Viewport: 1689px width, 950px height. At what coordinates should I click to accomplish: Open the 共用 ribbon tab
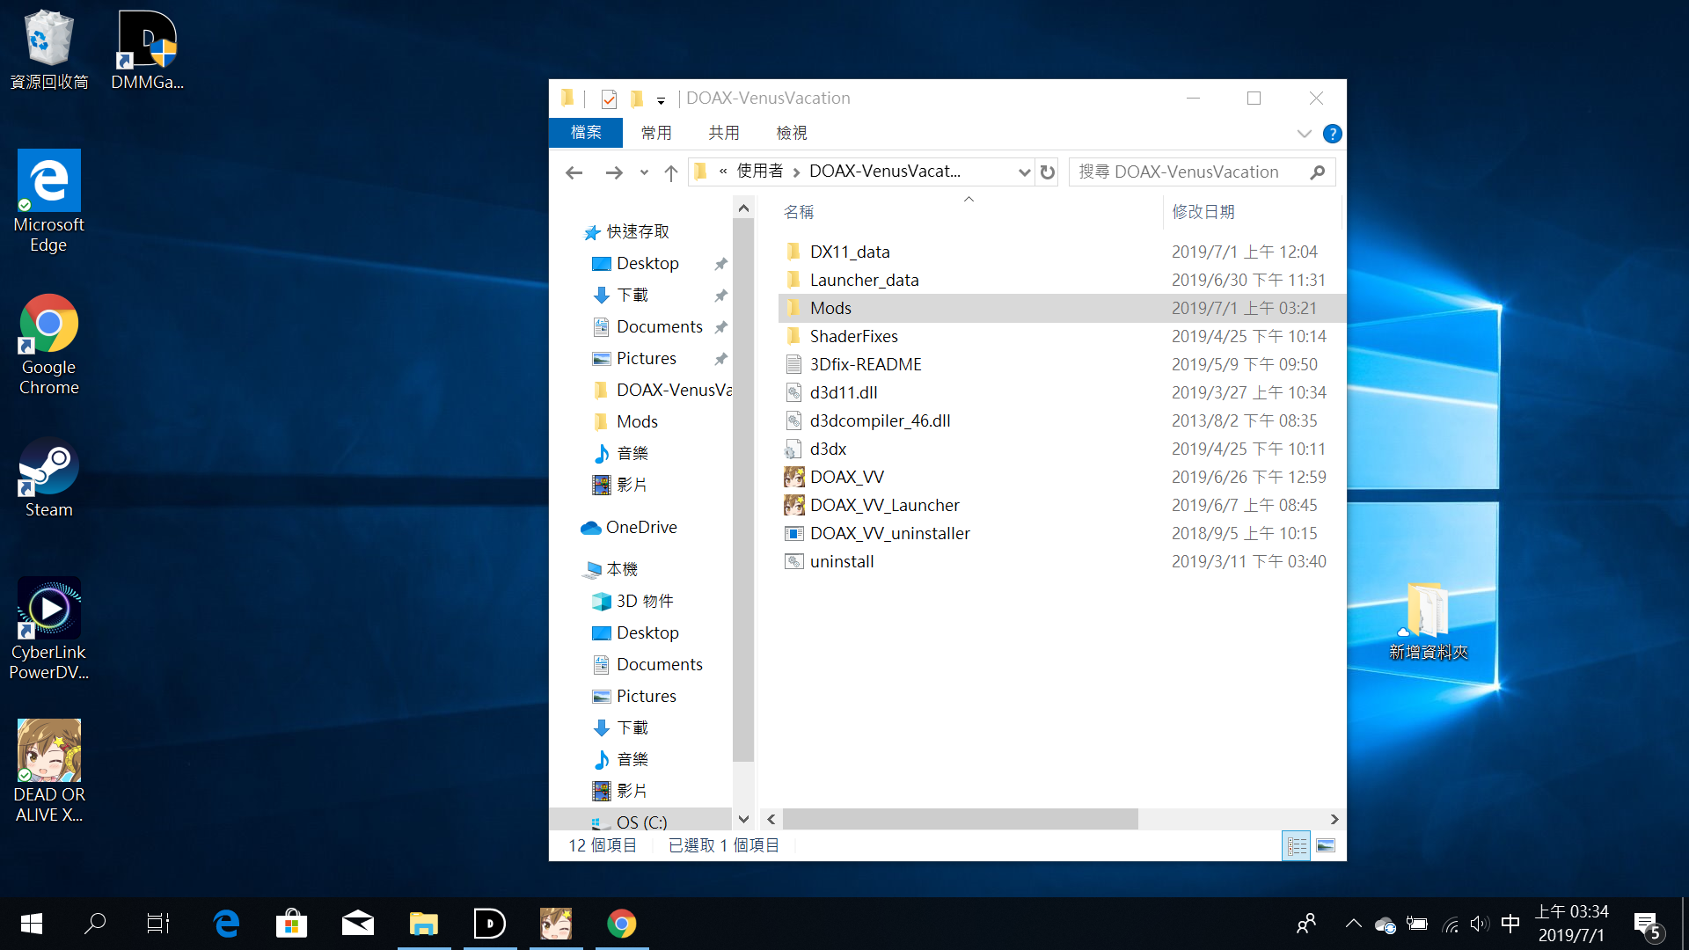[724, 133]
